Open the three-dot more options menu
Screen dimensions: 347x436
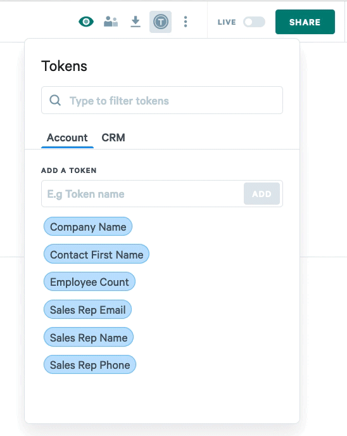(186, 22)
